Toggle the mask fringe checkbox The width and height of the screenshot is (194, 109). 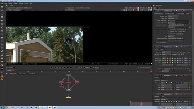186,69
